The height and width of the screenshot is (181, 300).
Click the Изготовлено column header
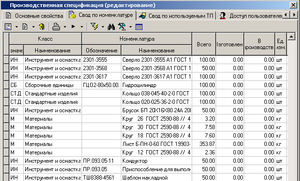point(230,44)
